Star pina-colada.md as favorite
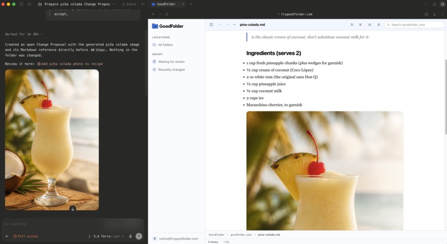Screen dimensions: 447x244 (x=370, y=25)
